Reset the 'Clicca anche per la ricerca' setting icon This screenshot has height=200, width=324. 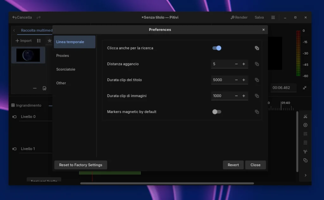coord(257,48)
